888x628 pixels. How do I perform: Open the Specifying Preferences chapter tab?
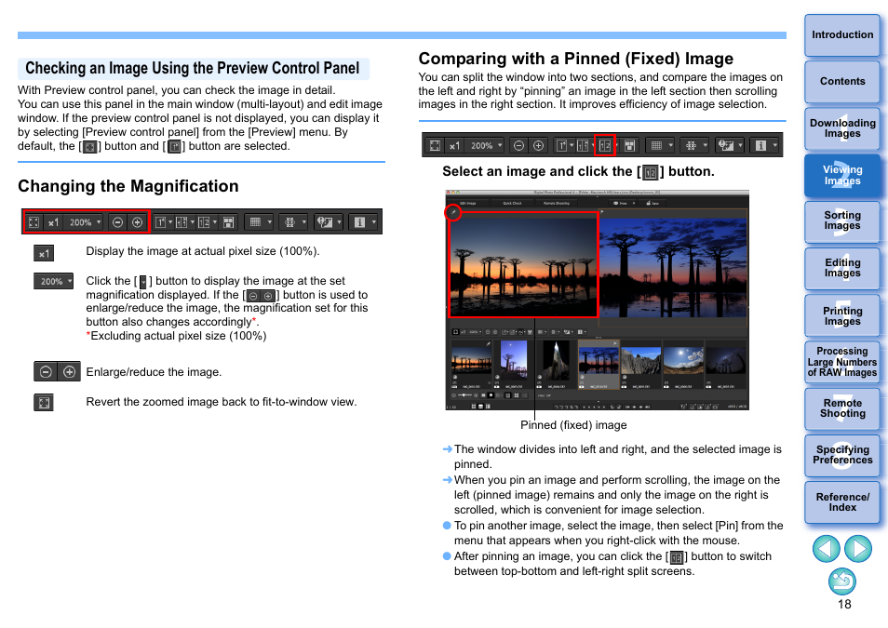[x=842, y=455]
